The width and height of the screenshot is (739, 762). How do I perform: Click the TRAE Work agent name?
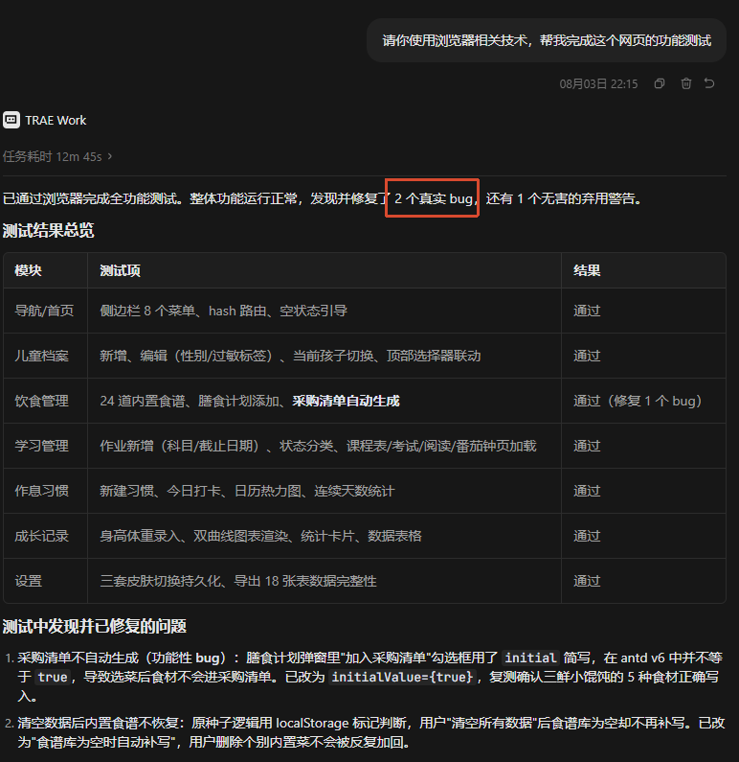(56, 120)
